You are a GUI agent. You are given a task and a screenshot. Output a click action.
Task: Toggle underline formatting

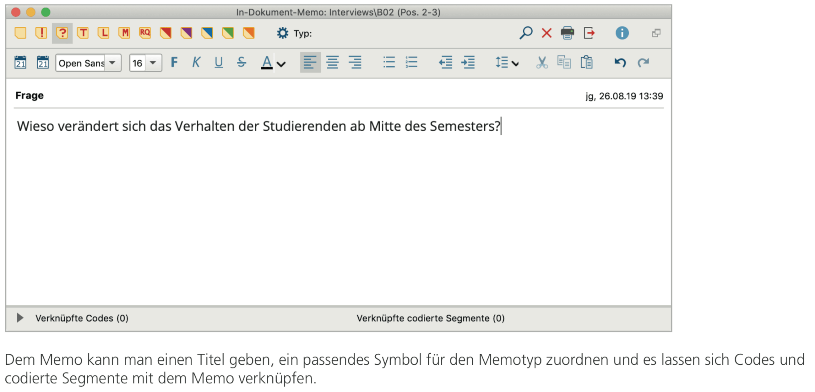pyautogui.click(x=219, y=62)
